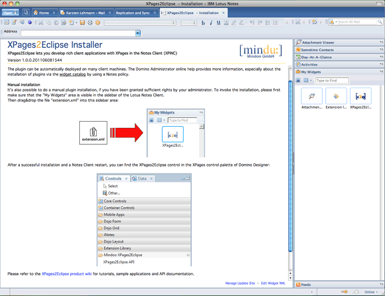Image resolution: width=385 pixels, height=296 pixels.
Task: Switch to the Karsten Lehmann – Mail tab
Action: [85, 13]
